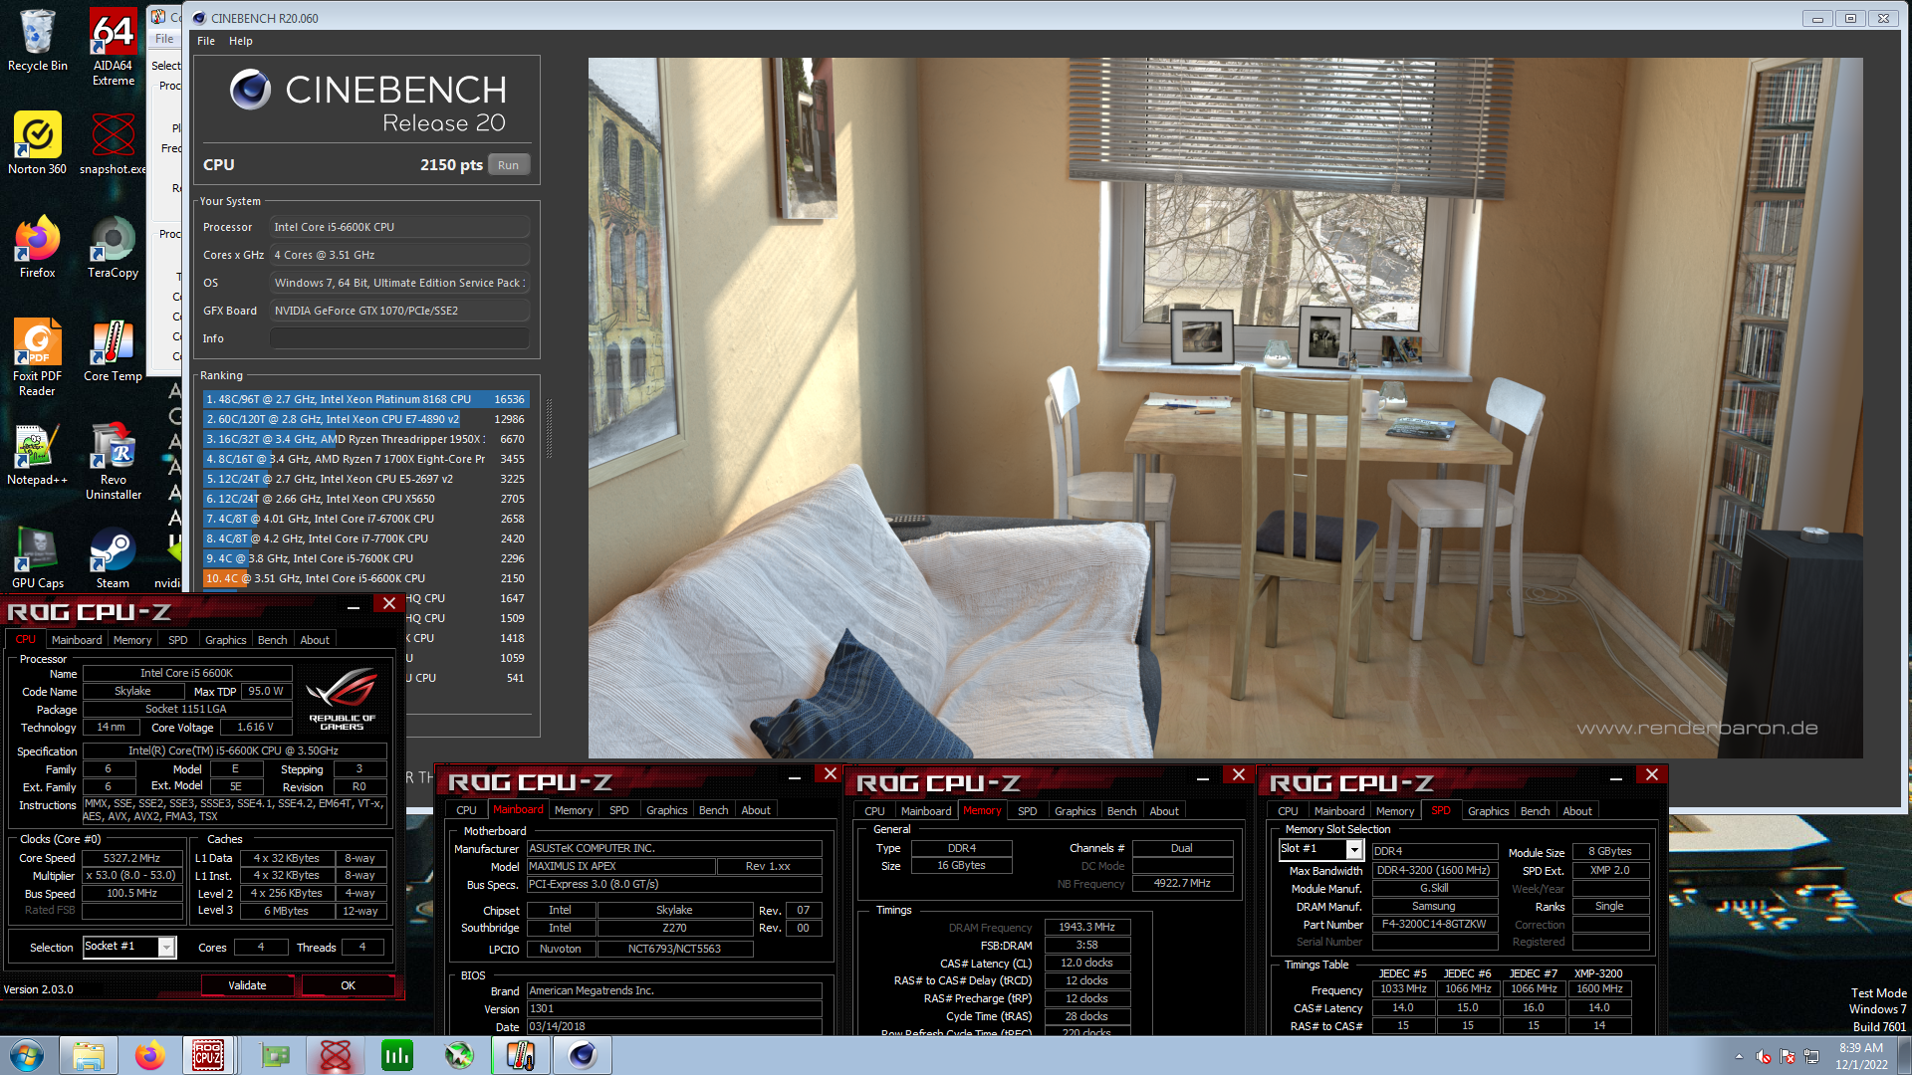Run the Cinebench CPU test
This screenshot has height=1075, width=1912.
[x=509, y=165]
